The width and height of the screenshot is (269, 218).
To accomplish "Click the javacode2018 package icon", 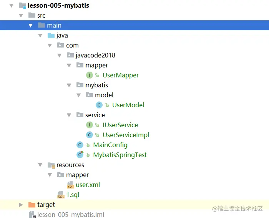I will point(70,55).
